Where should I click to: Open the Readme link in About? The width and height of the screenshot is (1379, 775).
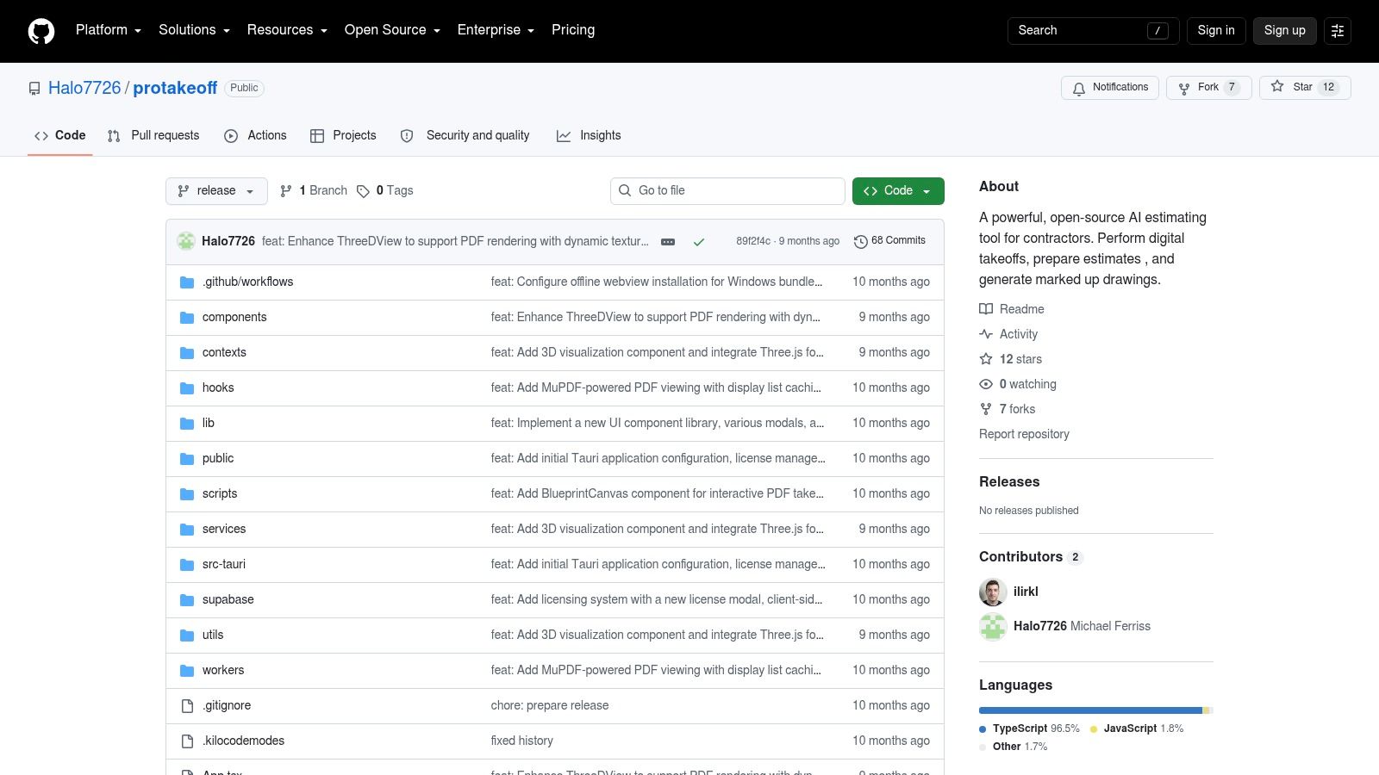click(1012, 309)
